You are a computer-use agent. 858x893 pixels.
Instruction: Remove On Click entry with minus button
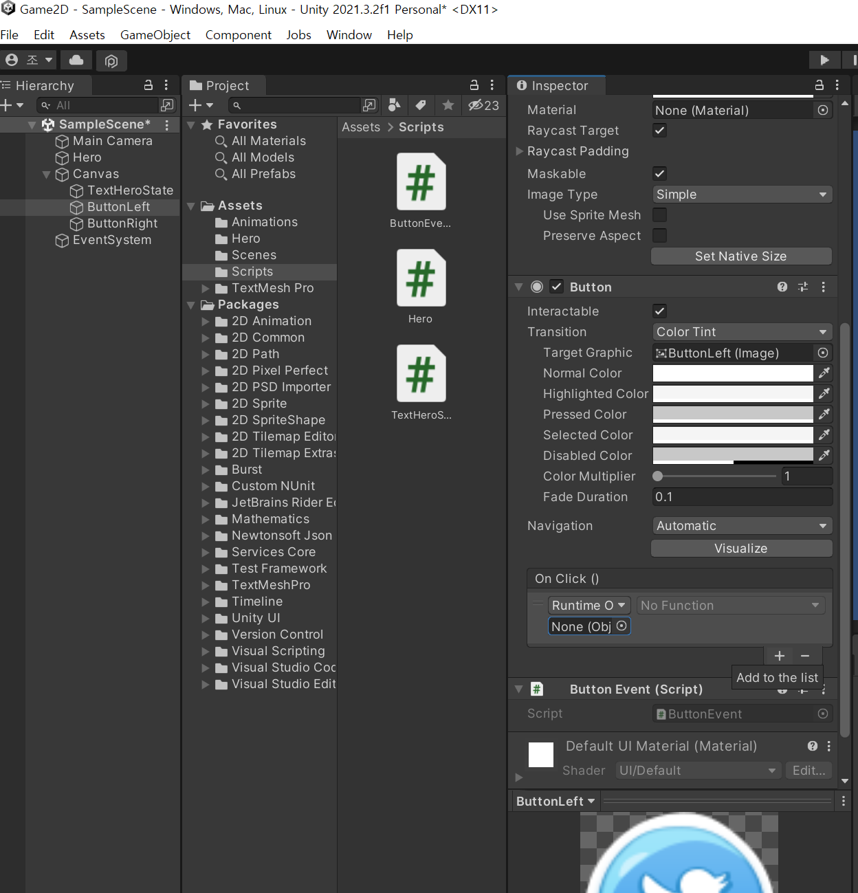[x=805, y=656]
